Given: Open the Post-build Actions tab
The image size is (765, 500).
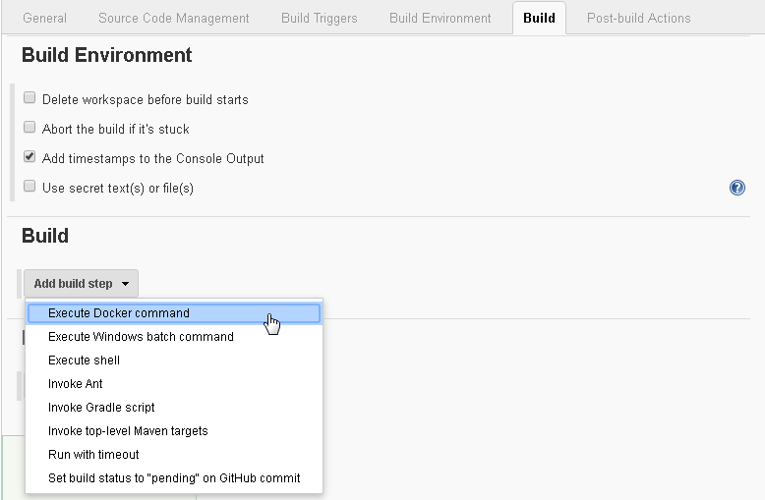Looking at the screenshot, I should [x=638, y=18].
